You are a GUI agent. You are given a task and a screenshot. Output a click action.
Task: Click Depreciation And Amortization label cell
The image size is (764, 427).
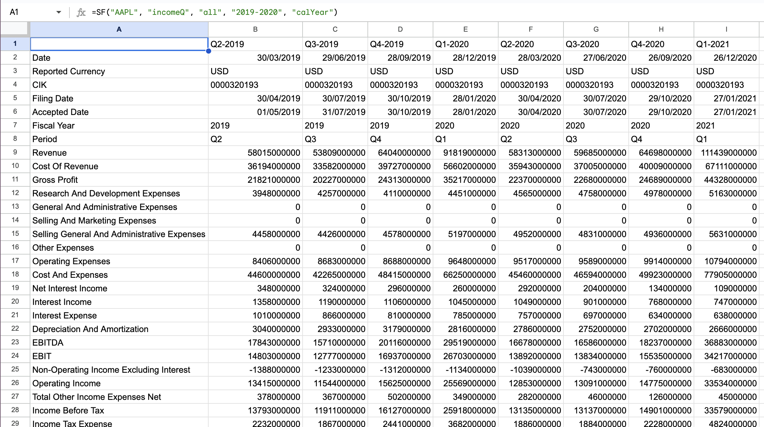click(119, 329)
